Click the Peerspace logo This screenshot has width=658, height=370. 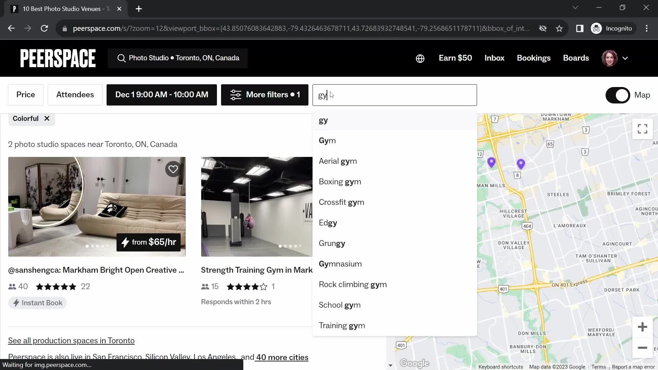pos(58,58)
